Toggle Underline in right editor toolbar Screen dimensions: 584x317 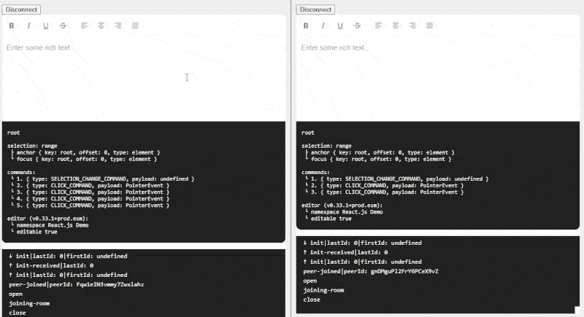[x=340, y=26]
